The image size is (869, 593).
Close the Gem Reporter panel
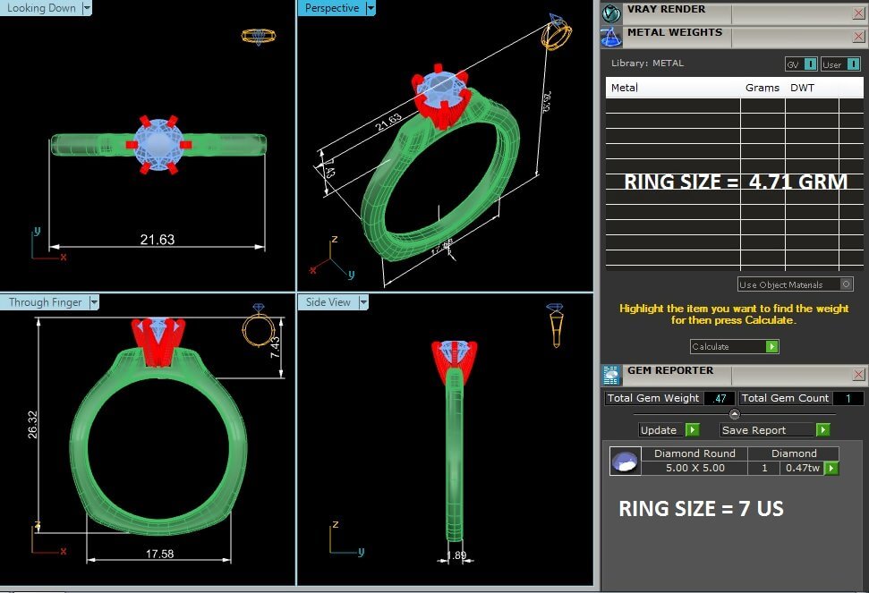click(858, 375)
